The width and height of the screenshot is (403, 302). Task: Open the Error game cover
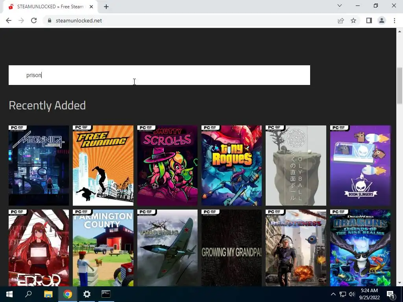[x=39, y=248]
